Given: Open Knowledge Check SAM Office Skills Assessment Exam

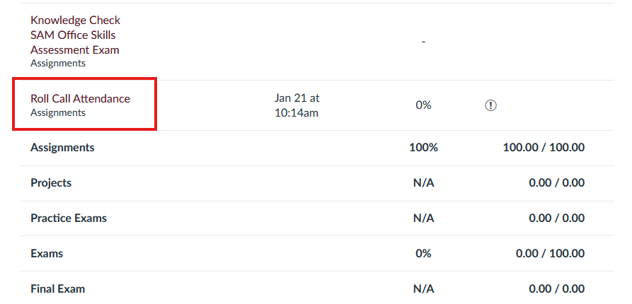Looking at the screenshot, I should click(x=75, y=35).
